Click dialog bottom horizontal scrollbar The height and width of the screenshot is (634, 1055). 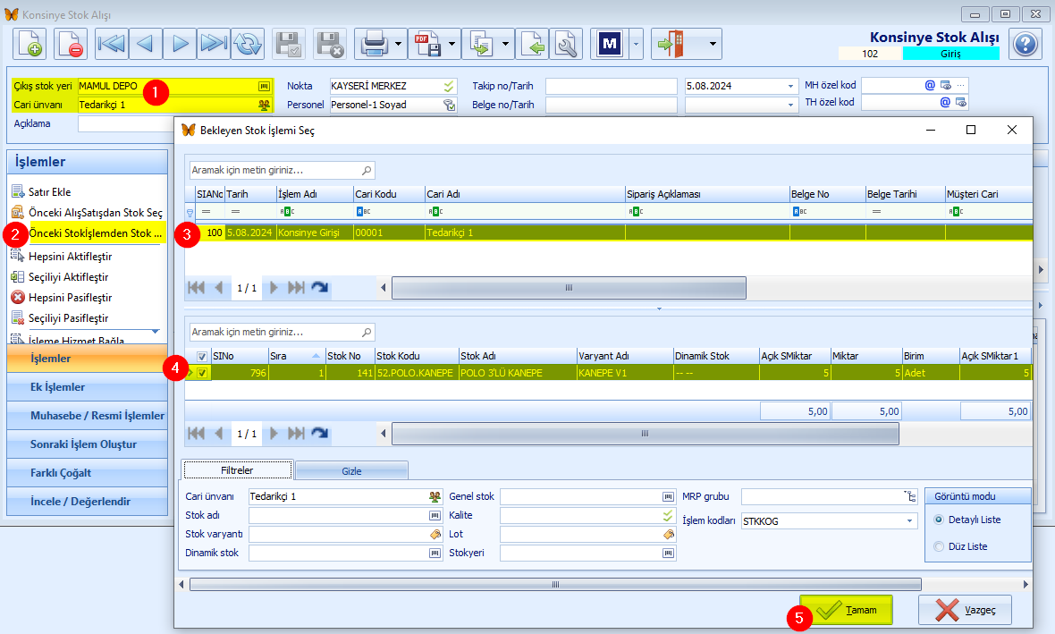pos(555,584)
